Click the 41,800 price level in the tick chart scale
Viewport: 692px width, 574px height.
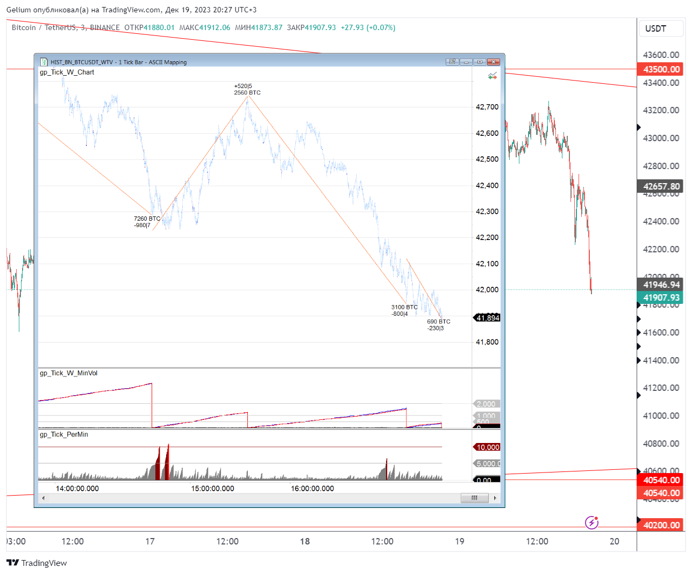tap(487, 342)
